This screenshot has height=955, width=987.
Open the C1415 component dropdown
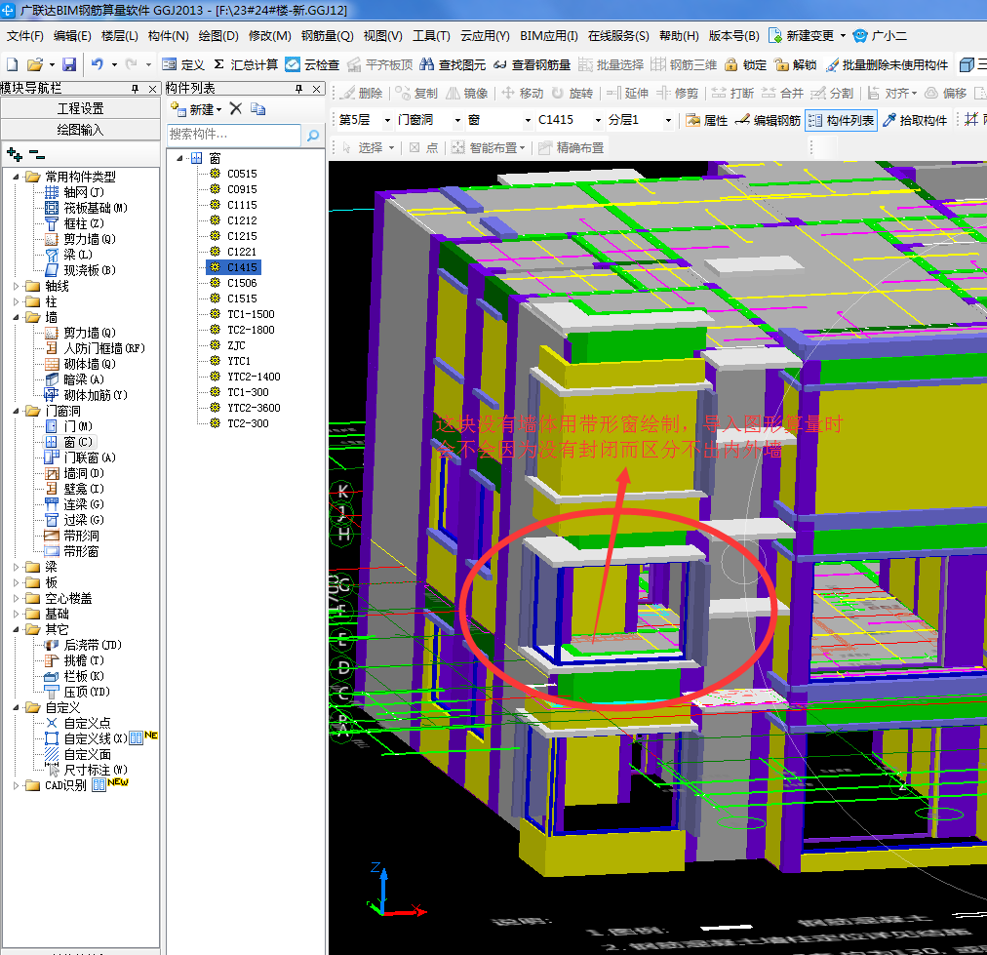click(x=596, y=120)
